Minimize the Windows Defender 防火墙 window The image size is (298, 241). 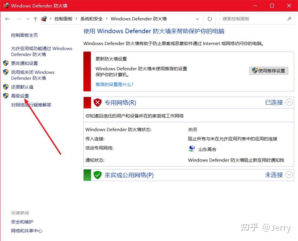click(255, 6)
